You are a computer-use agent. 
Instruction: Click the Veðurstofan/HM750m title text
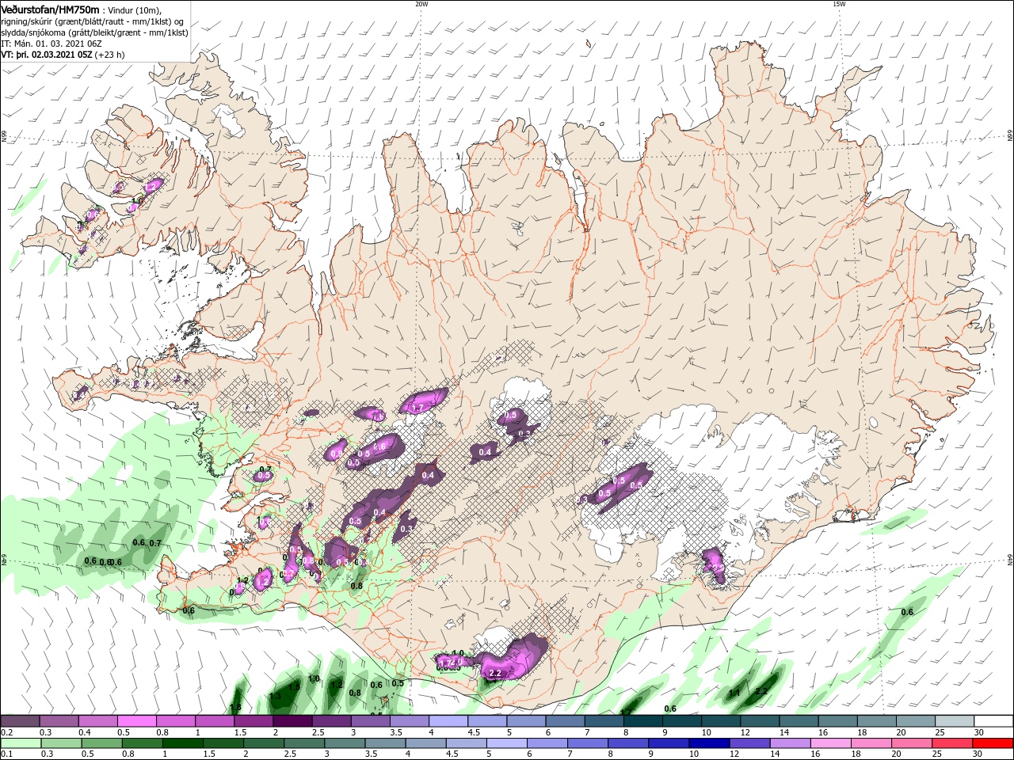[50, 9]
